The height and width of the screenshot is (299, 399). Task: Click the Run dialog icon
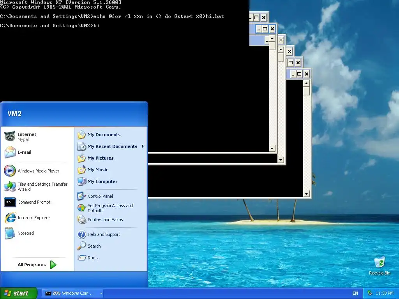(x=82, y=258)
